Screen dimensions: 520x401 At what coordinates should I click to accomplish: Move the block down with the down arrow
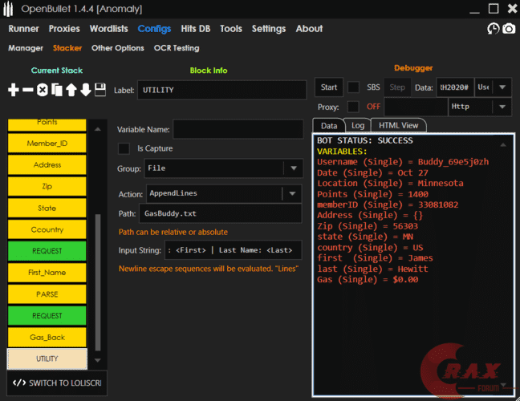[x=86, y=90]
